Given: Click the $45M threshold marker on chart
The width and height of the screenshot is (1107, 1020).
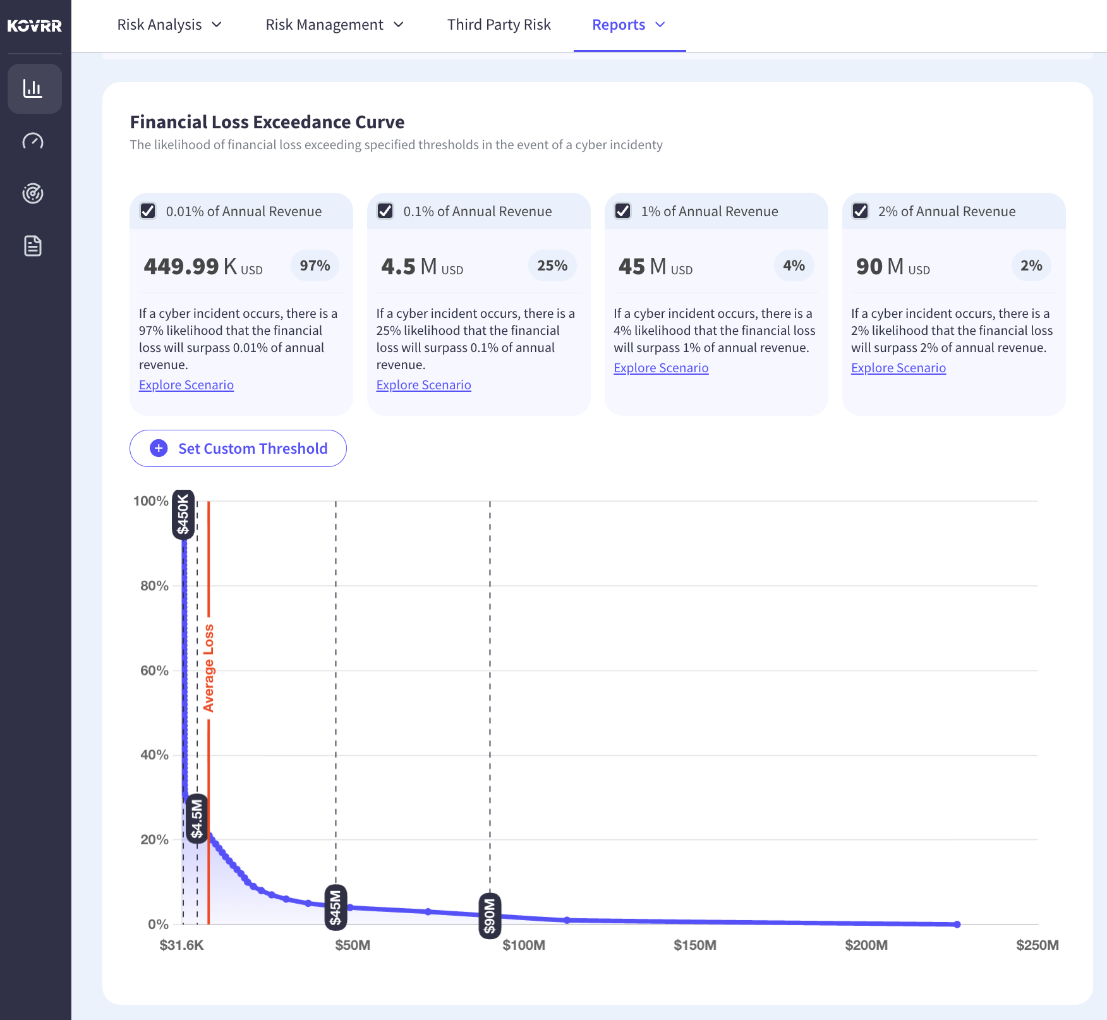Looking at the screenshot, I should [x=336, y=908].
